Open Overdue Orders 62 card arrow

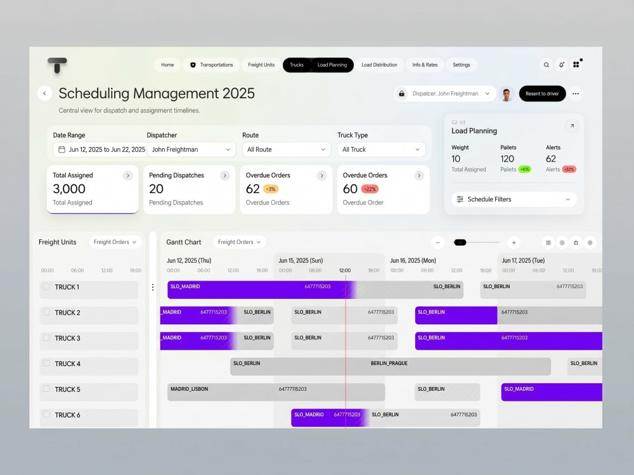[x=322, y=175]
